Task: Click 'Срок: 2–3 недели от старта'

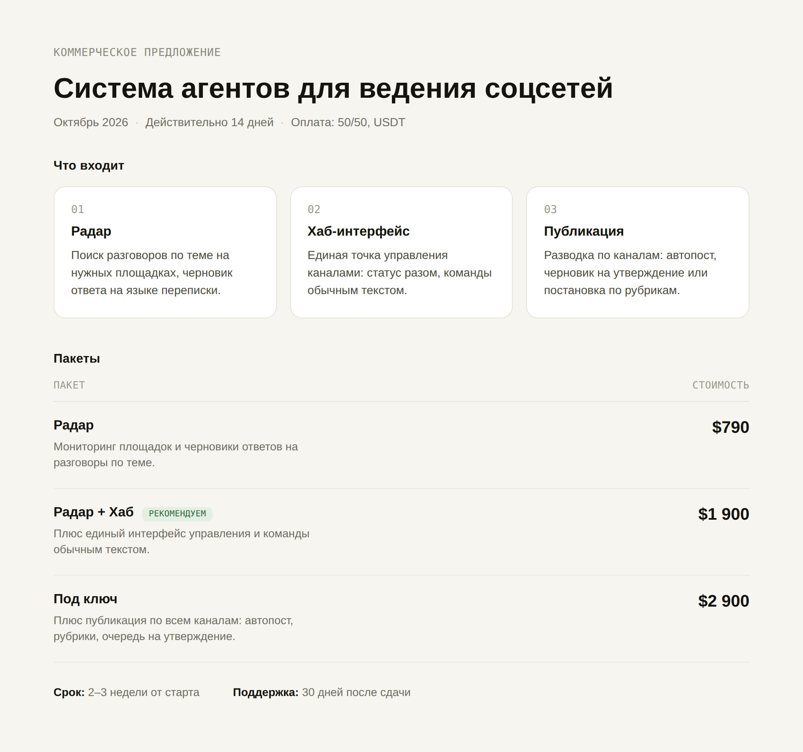Action: click(126, 692)
